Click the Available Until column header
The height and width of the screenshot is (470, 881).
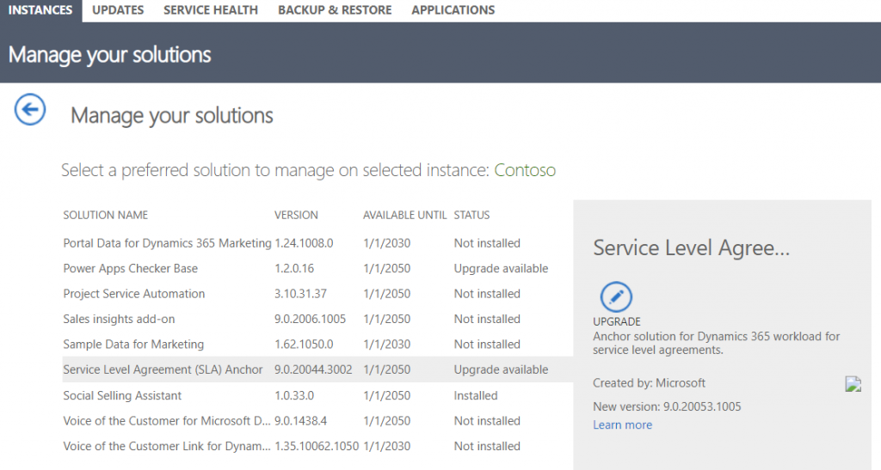tap(404, 216)
